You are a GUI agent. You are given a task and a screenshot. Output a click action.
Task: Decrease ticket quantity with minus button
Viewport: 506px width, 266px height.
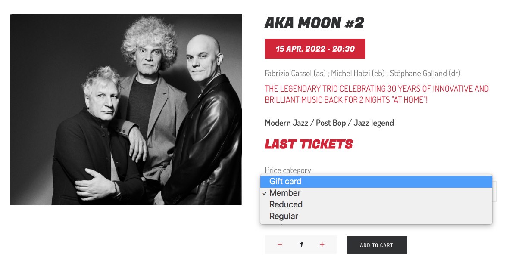click(x=280, y=245)
